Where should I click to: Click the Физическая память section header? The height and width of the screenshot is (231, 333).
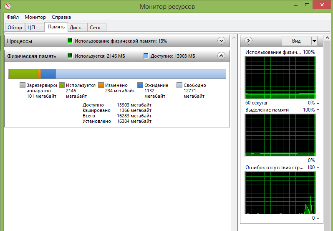[x=117, y=56]
